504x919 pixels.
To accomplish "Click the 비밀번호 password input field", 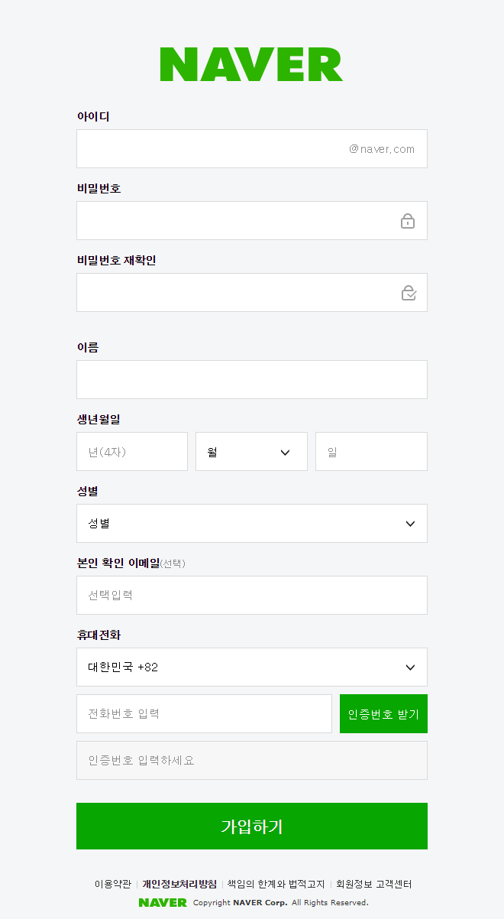I will [x=229, y=220].
